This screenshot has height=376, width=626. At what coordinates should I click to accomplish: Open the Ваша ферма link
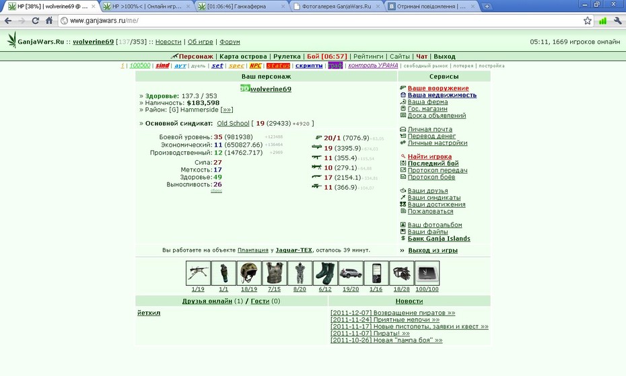427,102
